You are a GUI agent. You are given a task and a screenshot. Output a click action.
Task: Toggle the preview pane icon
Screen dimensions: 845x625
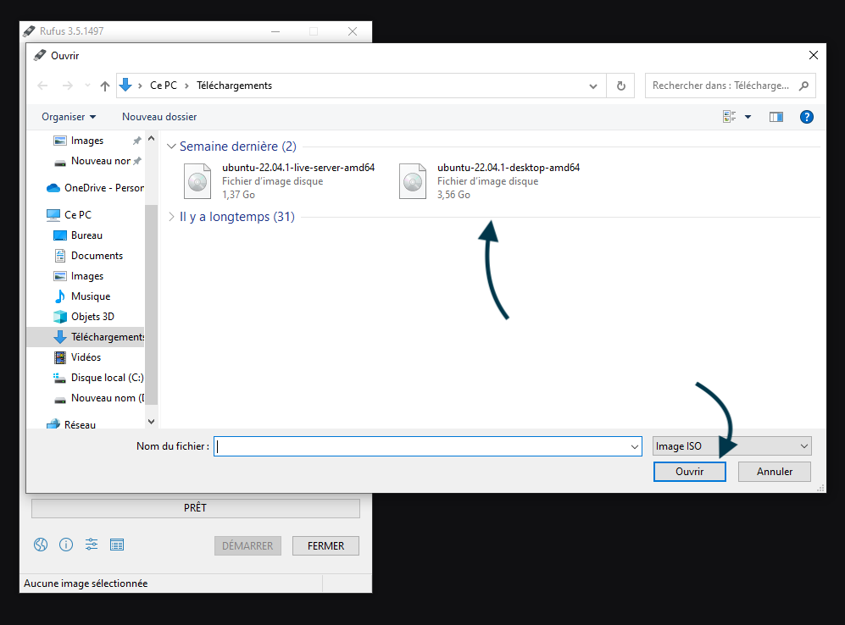click(776, 117)
